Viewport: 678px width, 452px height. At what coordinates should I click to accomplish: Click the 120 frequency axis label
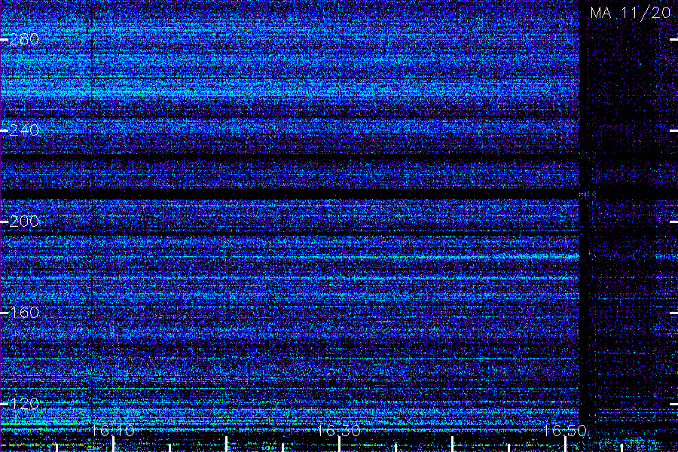coord(24,404)
